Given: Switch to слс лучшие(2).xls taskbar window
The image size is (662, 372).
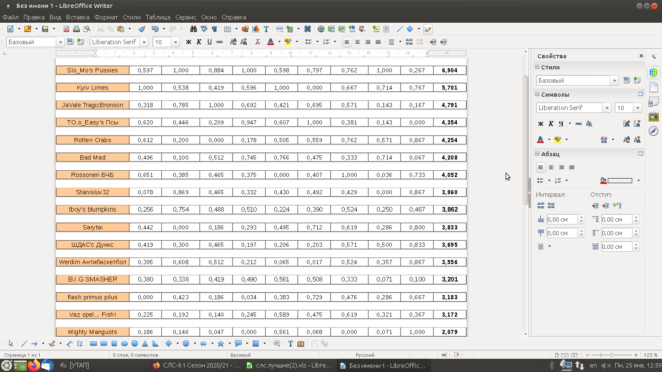Looking at the screenshot, I should click(289, 365).
